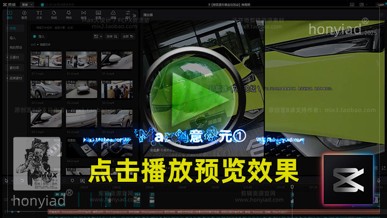Click the shield marker icon in timeline toolbar
Screen dimensions: 387x218
click(72, 181)
